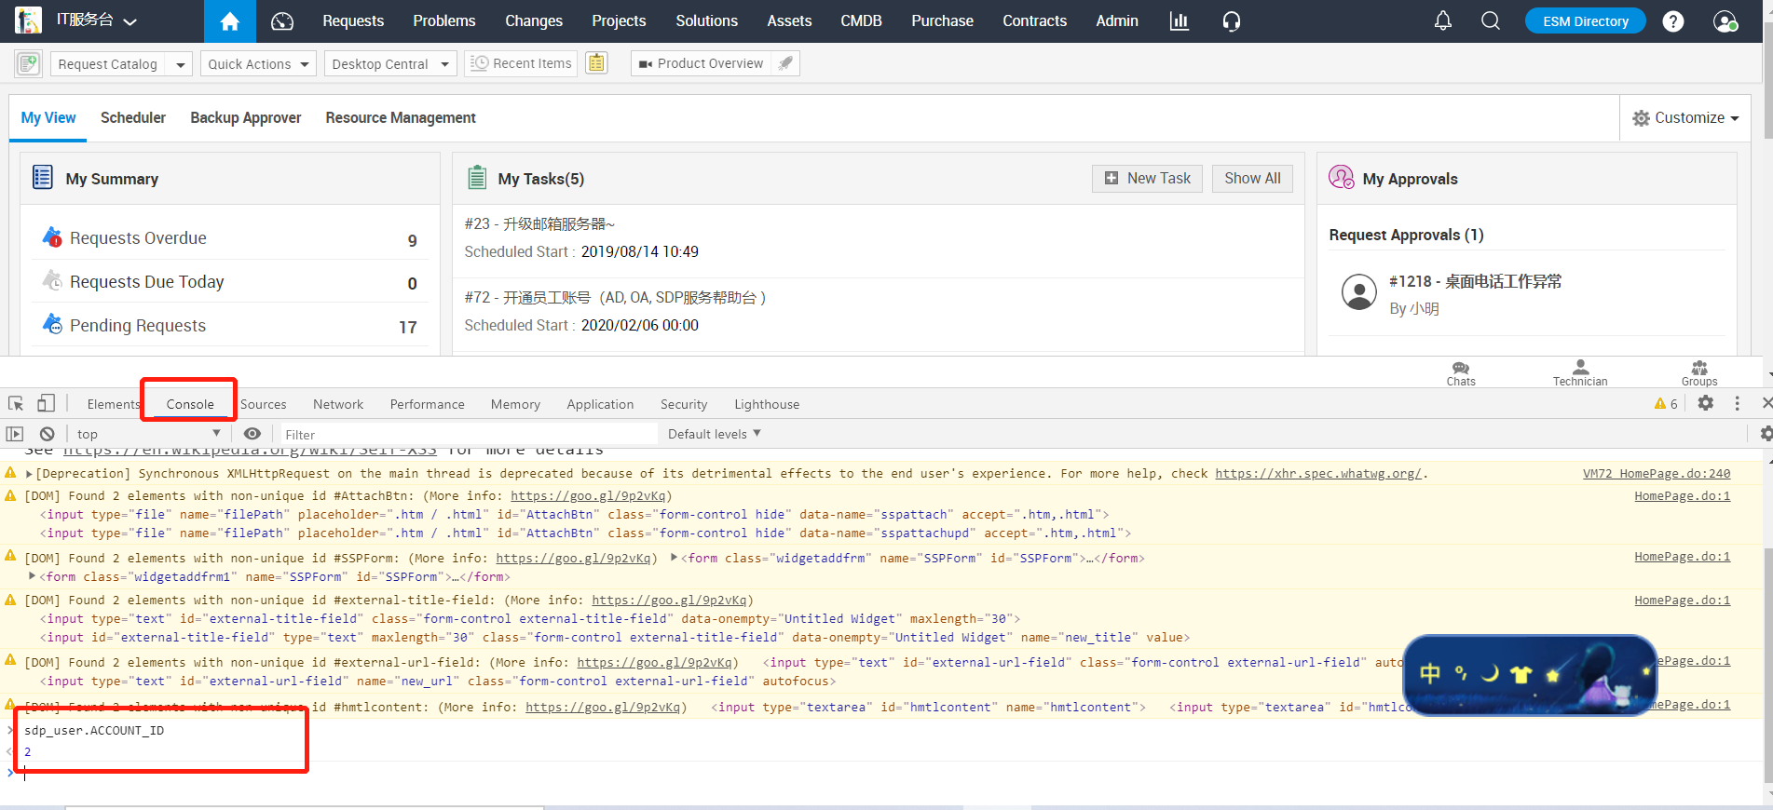
Task: Open console settings gear at right
Action: pyautogui.click(x=1766, y=434)
